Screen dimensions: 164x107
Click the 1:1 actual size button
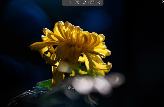pos(69,2)
